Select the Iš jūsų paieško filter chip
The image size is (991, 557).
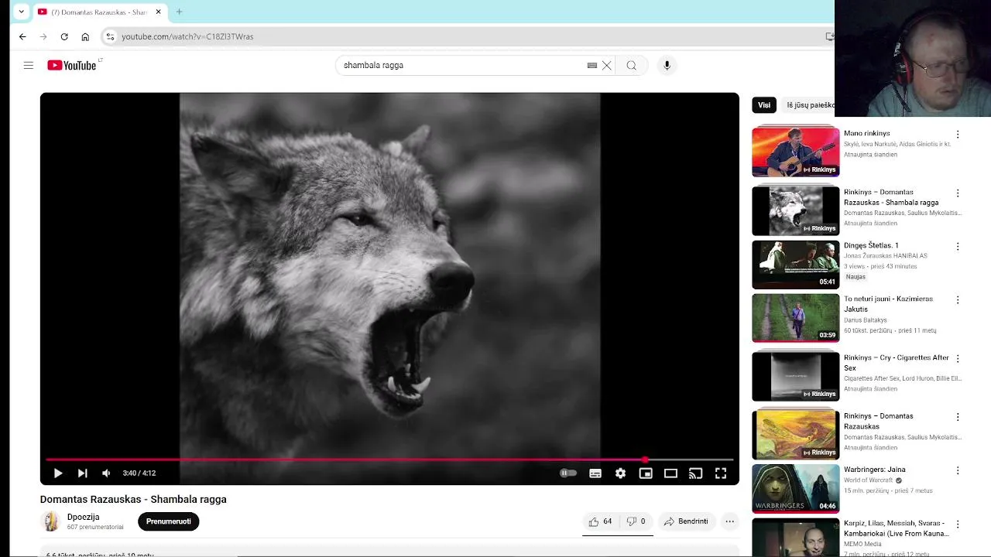809,105
